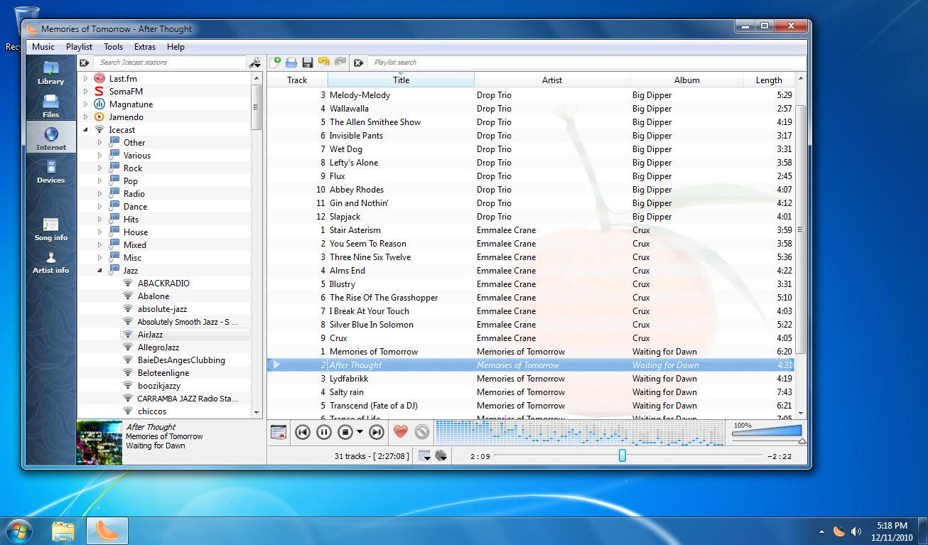Pause the currently playing track
928x545 pixels.
pyautogui.click(x=323, y=432)
